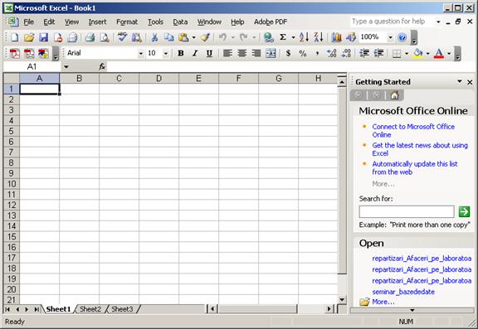478x329 pixels.
Task: Open the AutoSum functions dropdown arrow
Action: (x=293, y=38)
